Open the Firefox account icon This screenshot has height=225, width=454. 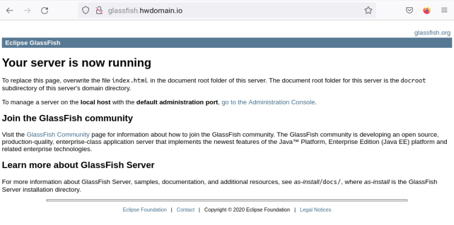(427, 11)
